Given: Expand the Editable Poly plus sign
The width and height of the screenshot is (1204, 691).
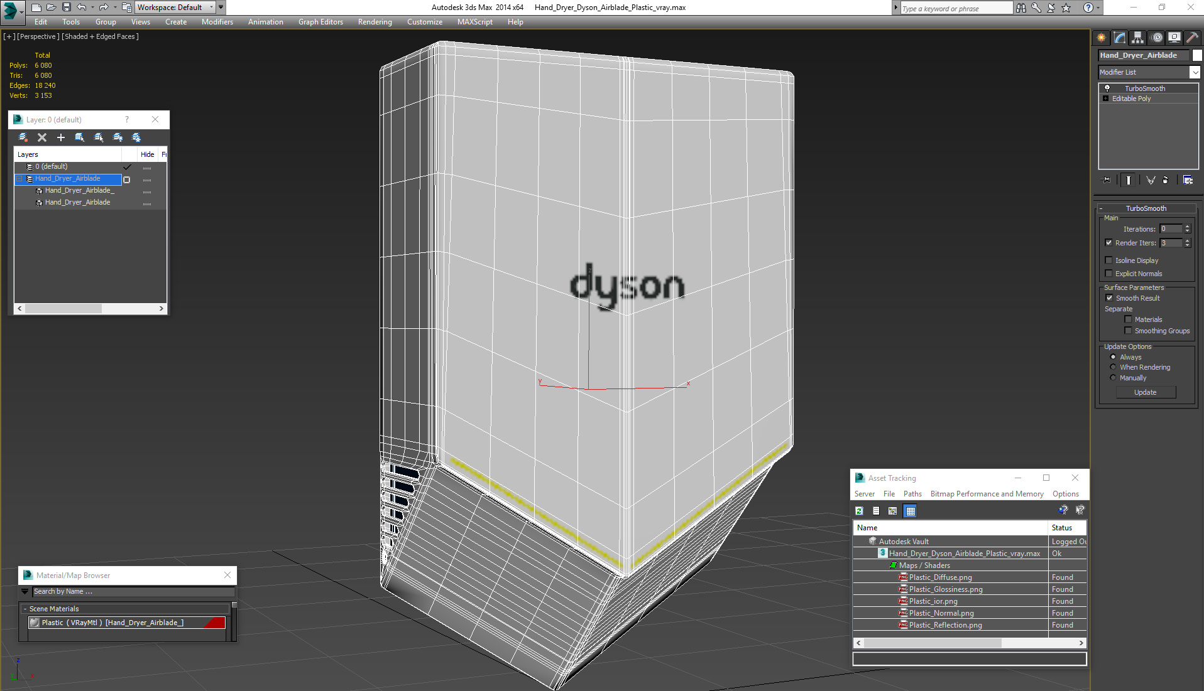Looking at the screenshot, I should (1106, 99).
